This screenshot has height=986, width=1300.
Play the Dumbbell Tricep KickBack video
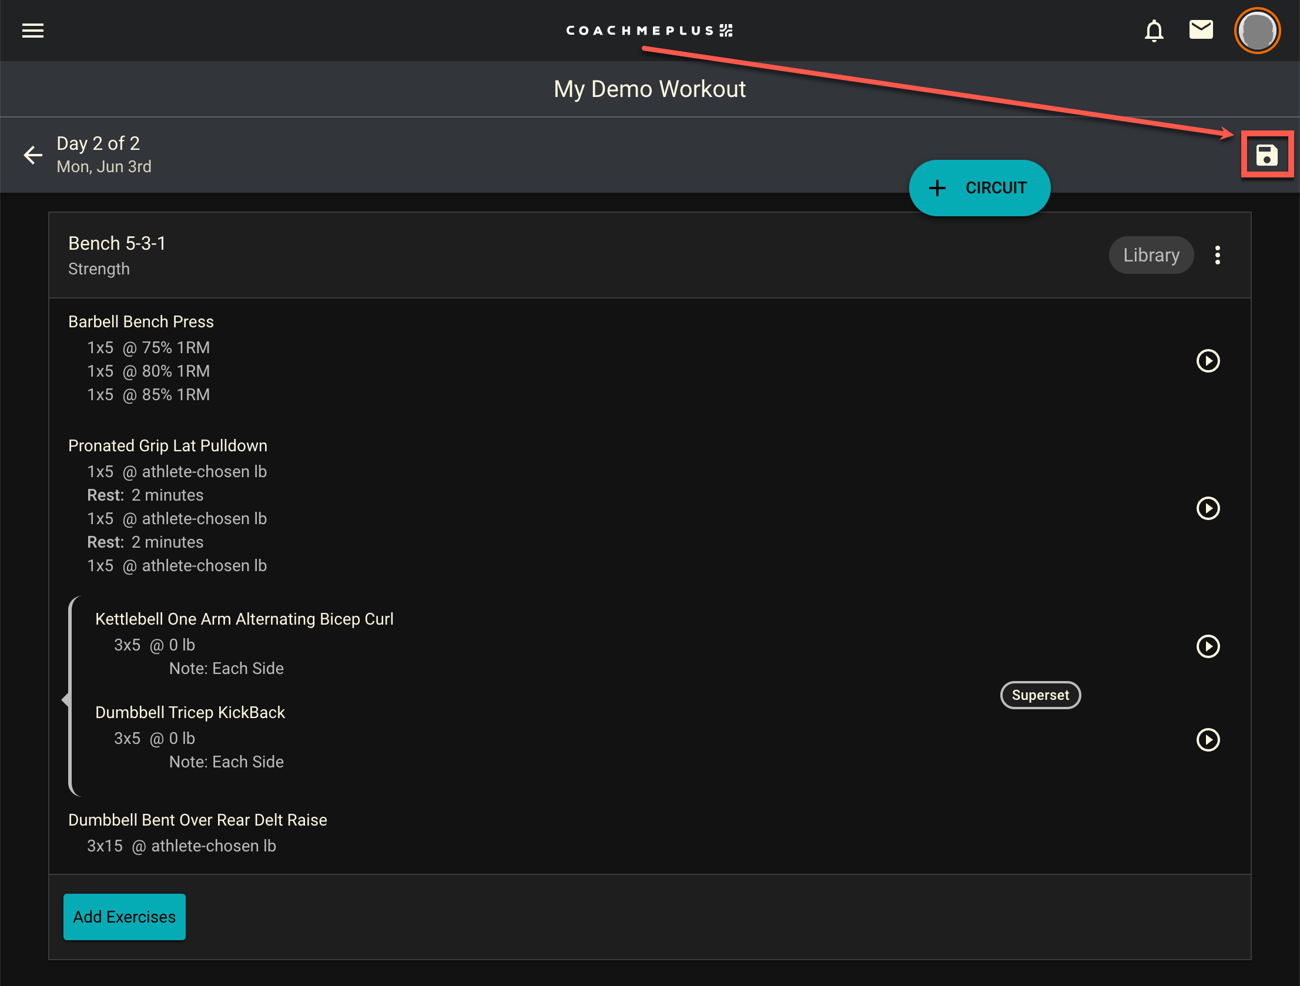click(1208, 739)
